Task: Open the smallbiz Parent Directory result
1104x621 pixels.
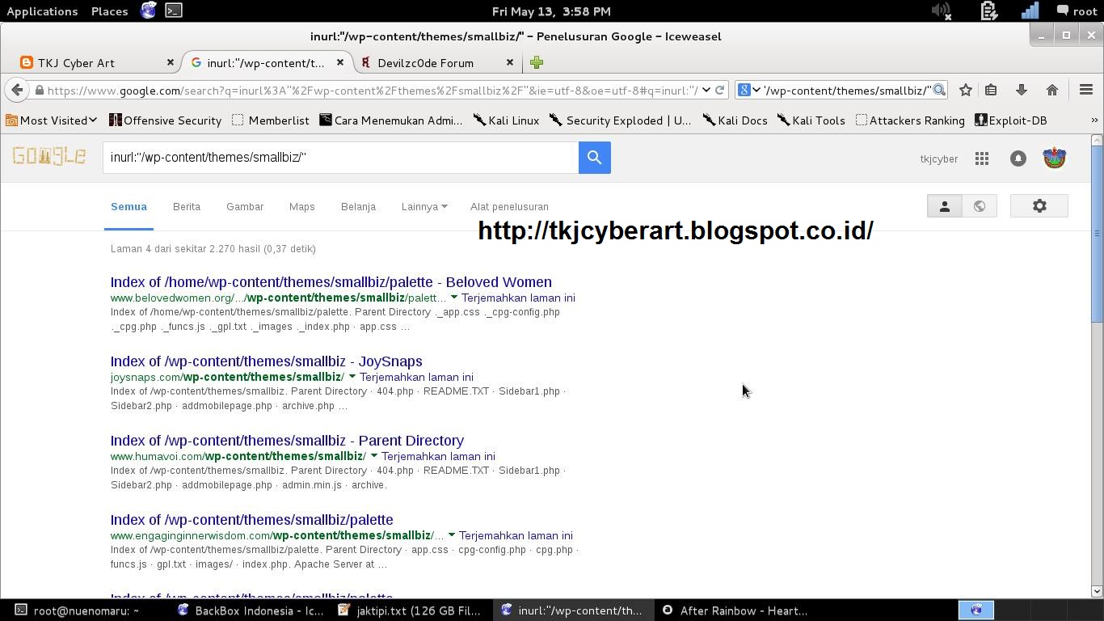Action: pyautogui.click(x=287, y=441)
